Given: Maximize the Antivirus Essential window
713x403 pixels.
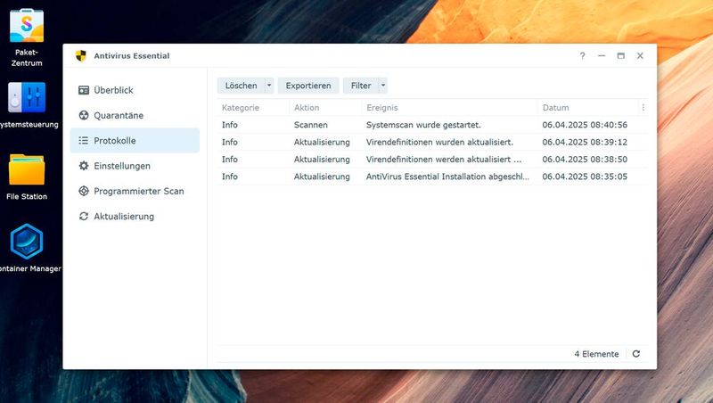Looking at the screenshot, I should 620,55.
